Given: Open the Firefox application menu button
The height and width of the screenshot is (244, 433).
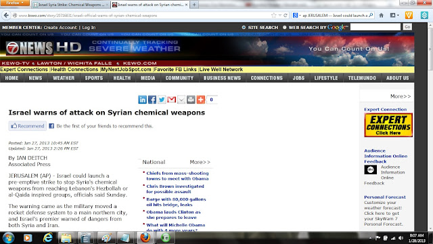Looking at the screenshot, I should coord(15,3).
